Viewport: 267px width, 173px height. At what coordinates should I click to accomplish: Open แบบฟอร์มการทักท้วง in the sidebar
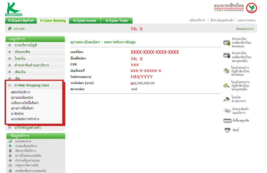[25, 119]
